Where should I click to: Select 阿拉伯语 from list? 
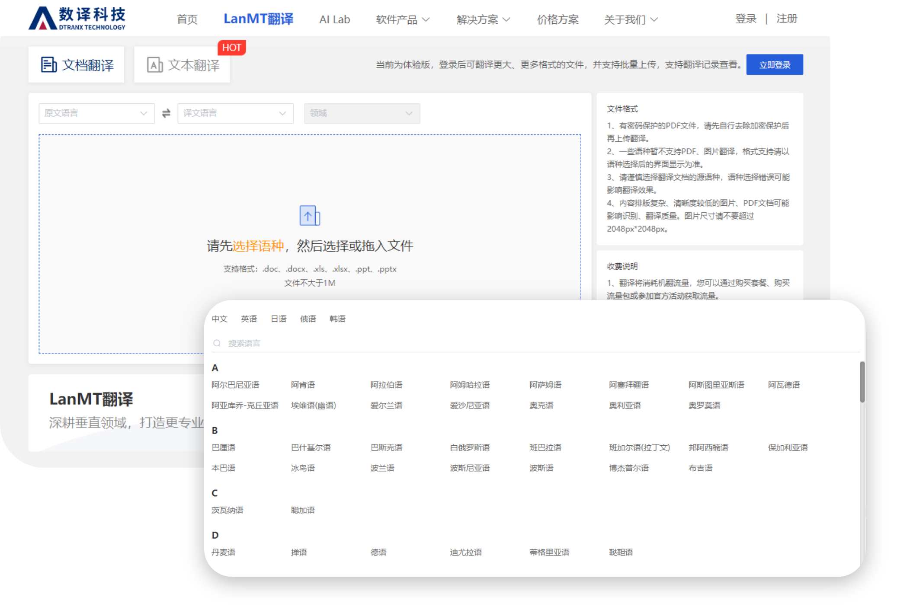pos(386,385)
